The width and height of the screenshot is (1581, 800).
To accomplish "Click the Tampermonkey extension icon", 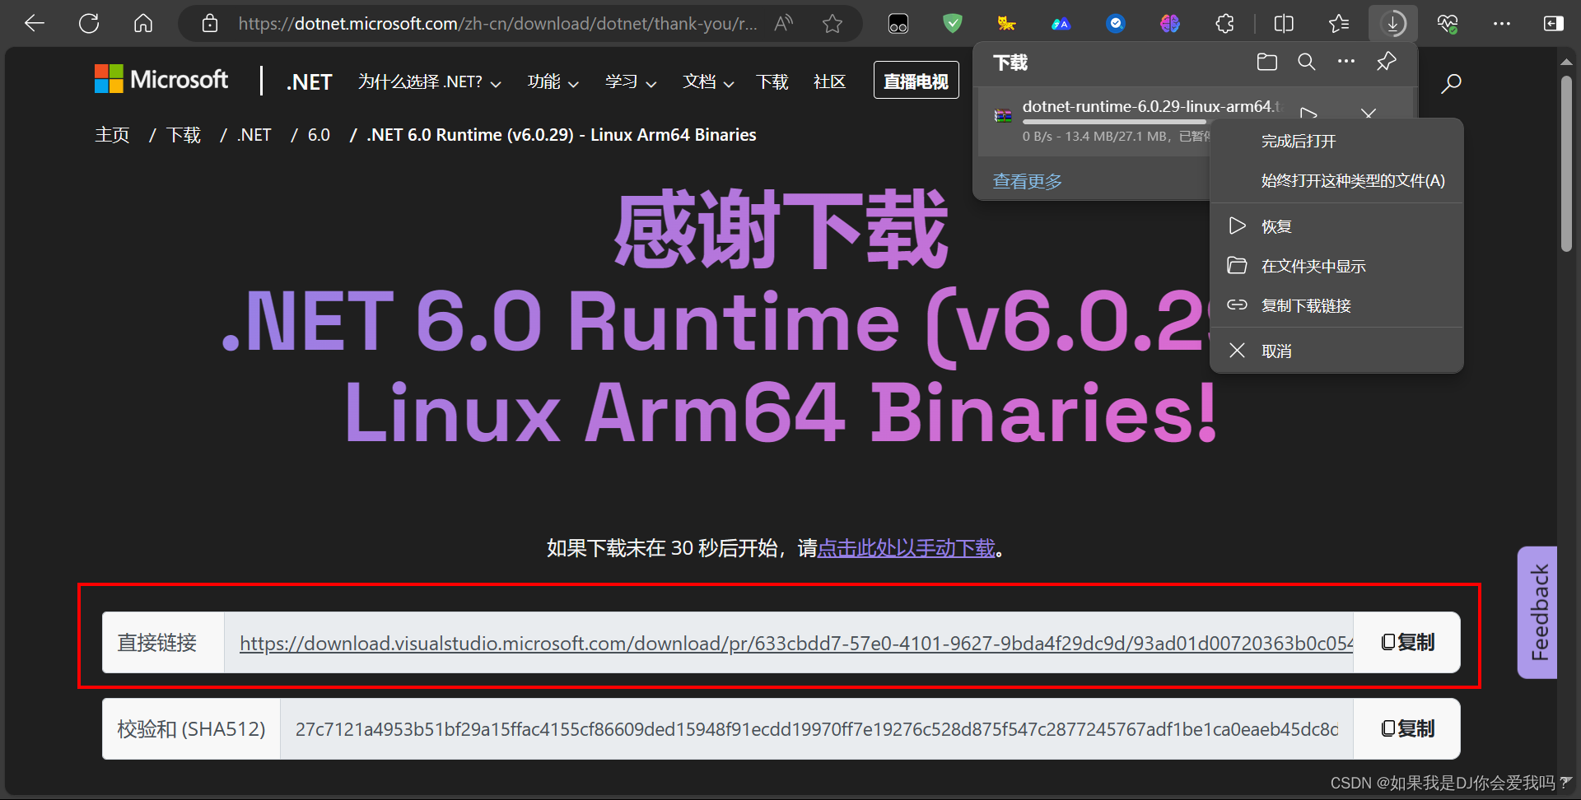I will tap(1006, 23).
